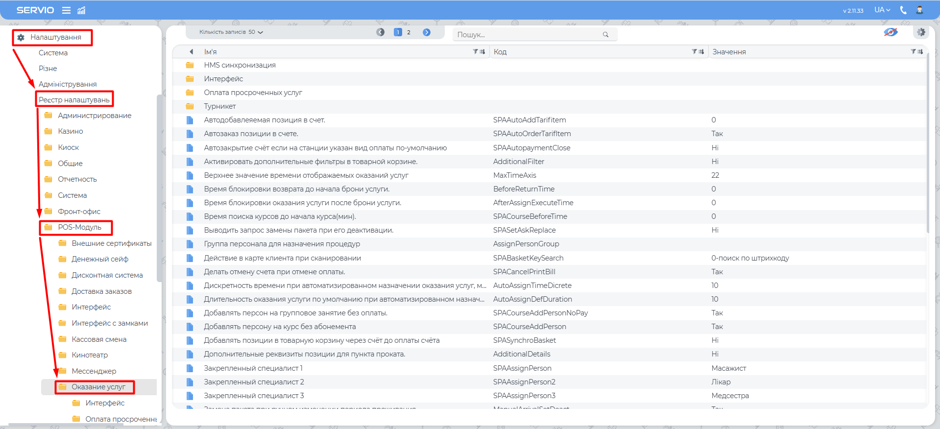Click the gear settings icon above table
This screenshot has width=940, height=429.
point(921,32)
